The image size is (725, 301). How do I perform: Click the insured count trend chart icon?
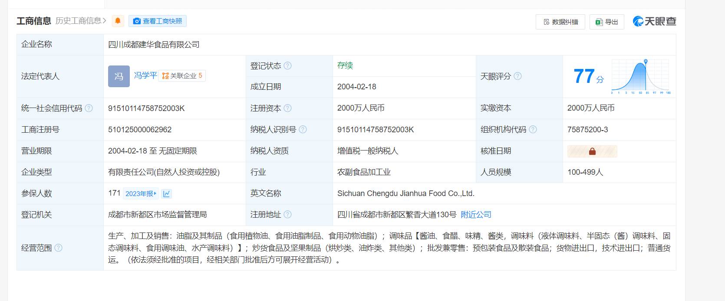point(166,193)
